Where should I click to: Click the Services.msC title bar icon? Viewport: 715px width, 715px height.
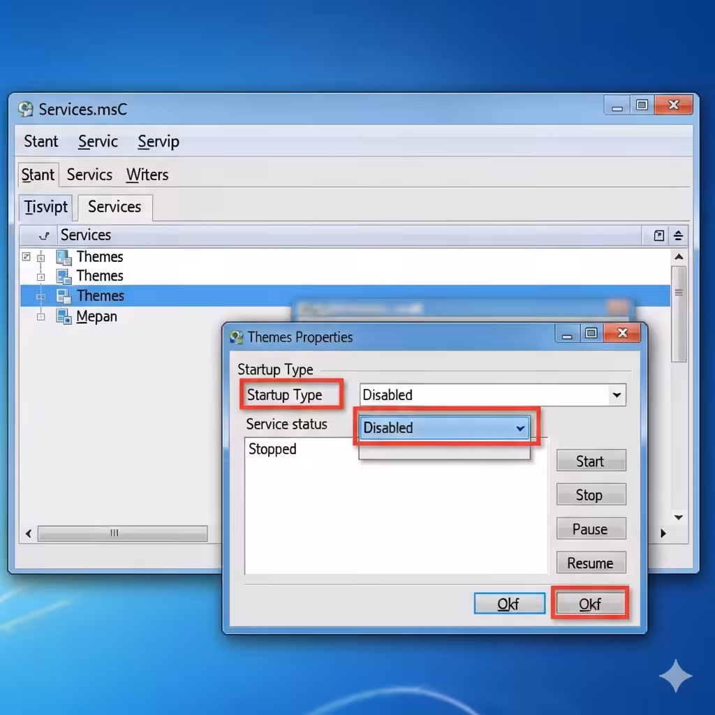[26, 109]
